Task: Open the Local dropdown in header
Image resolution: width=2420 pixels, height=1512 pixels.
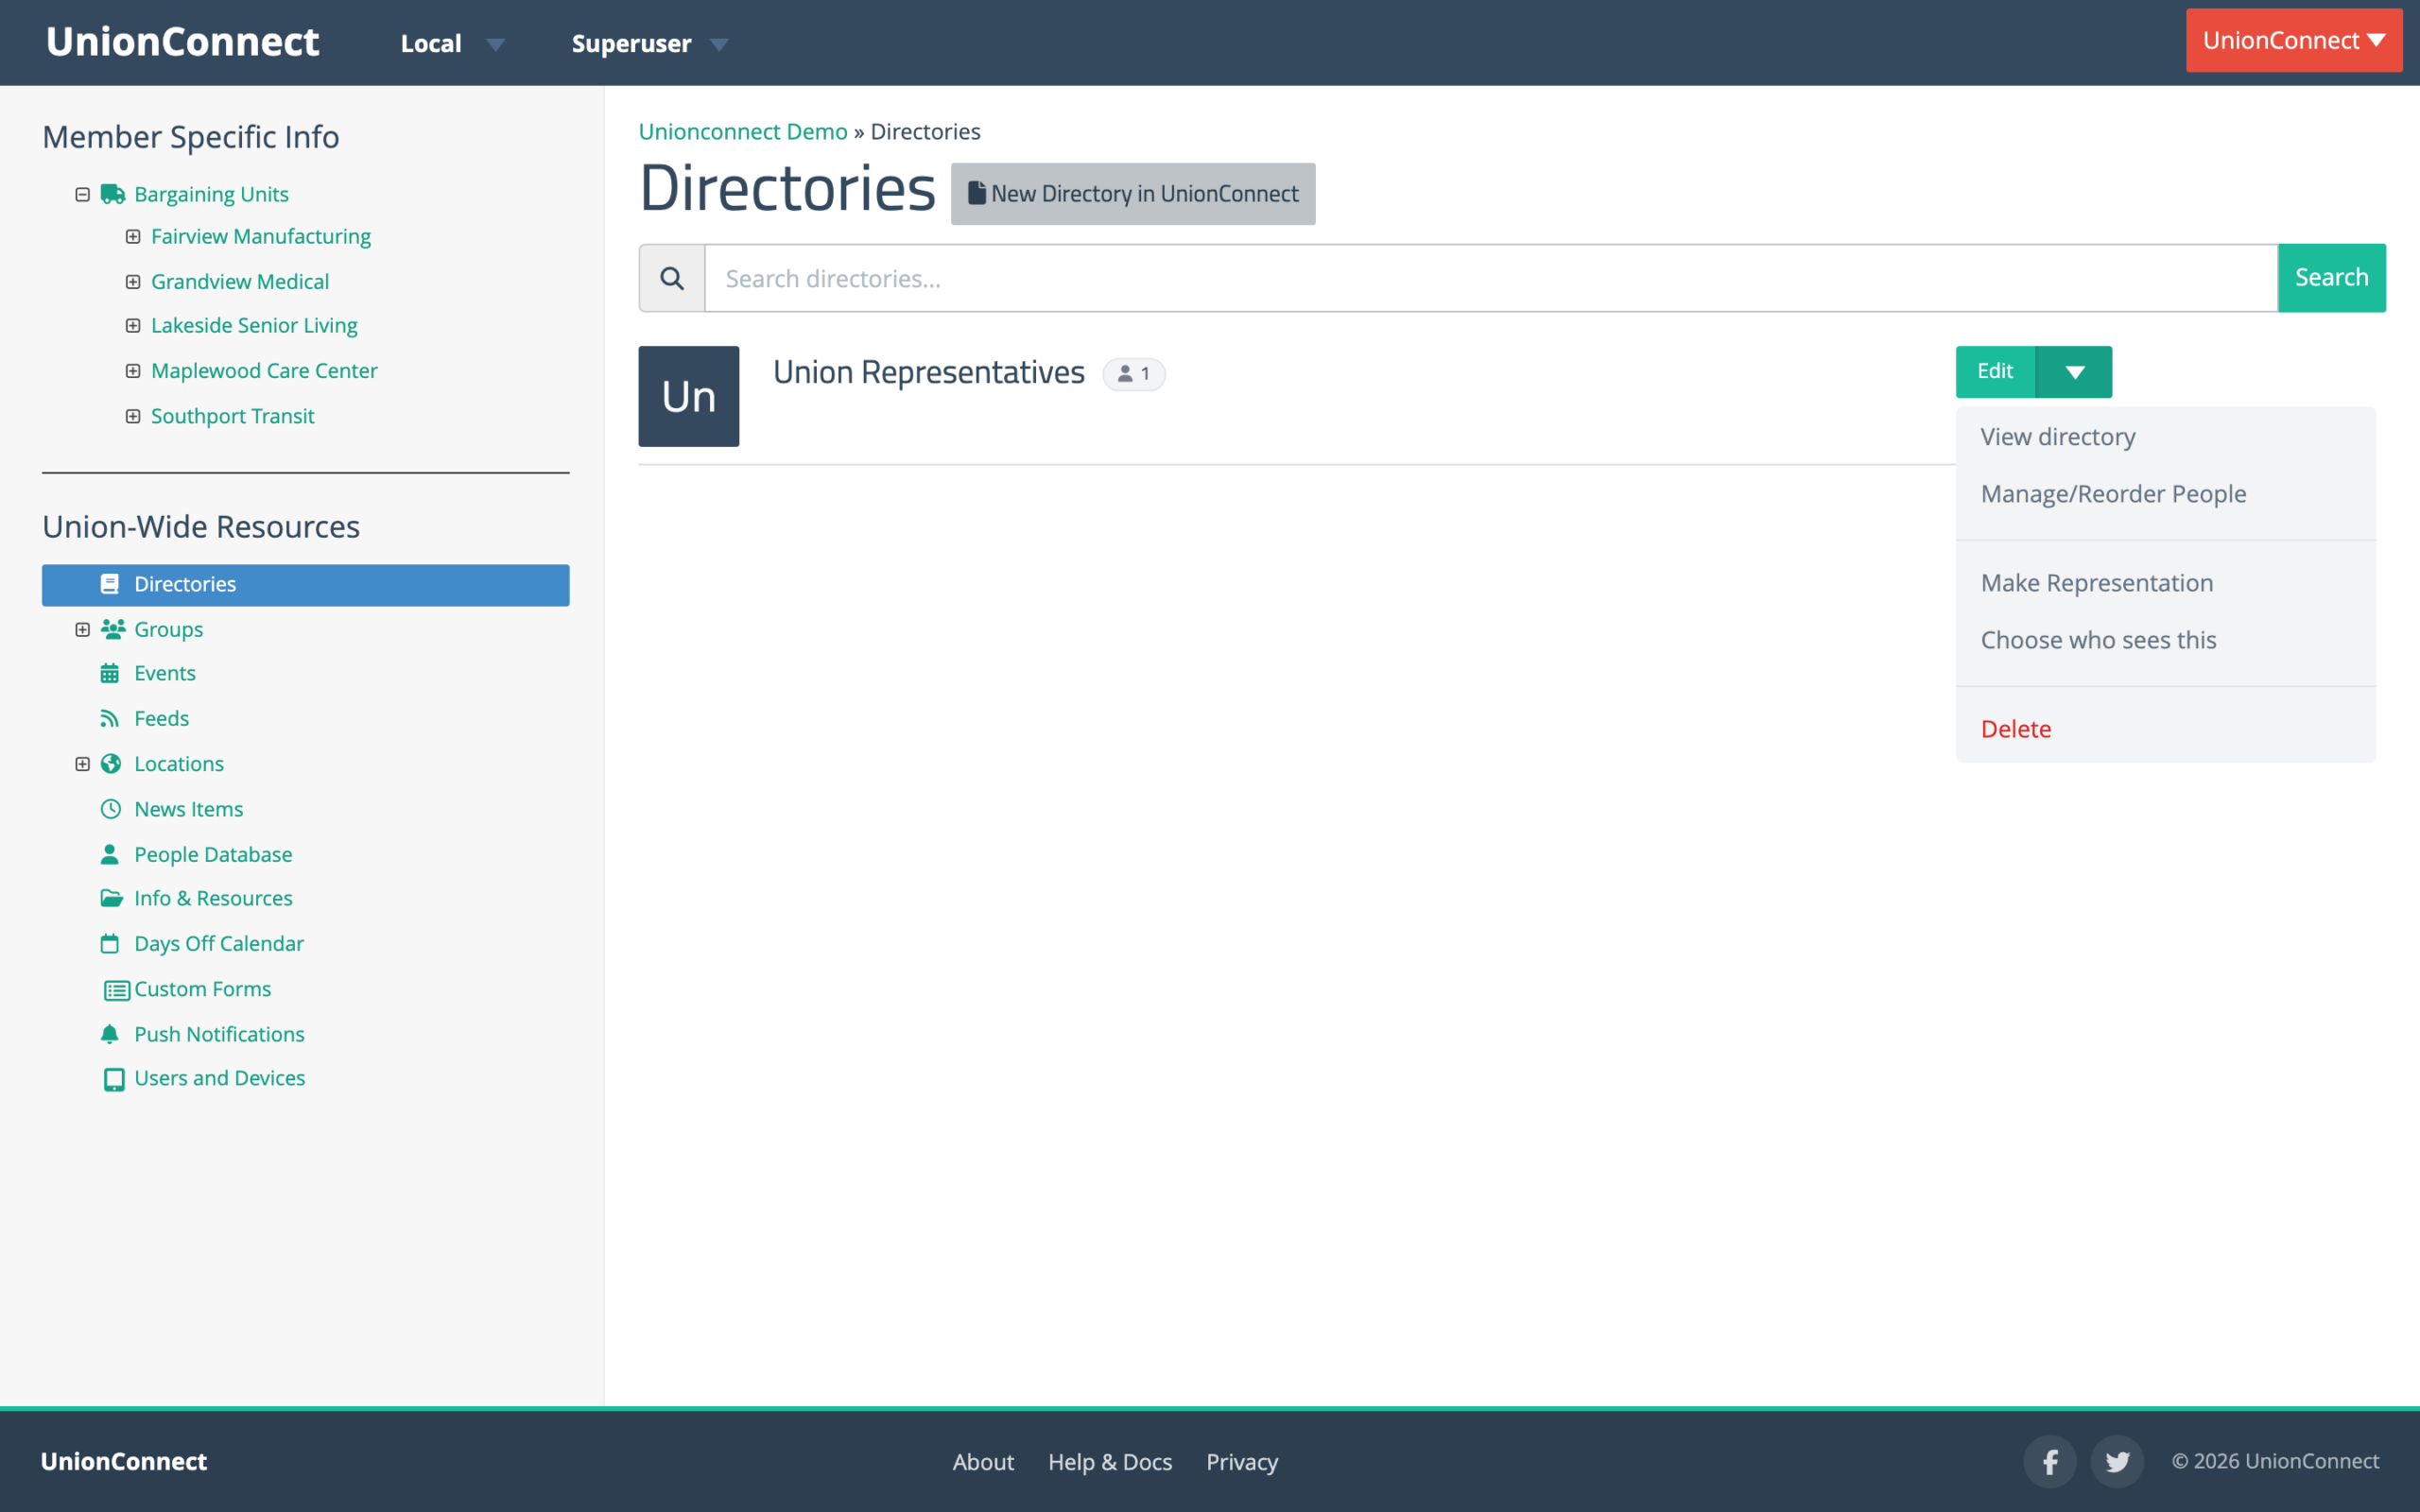Action: [x=452, y=43]
